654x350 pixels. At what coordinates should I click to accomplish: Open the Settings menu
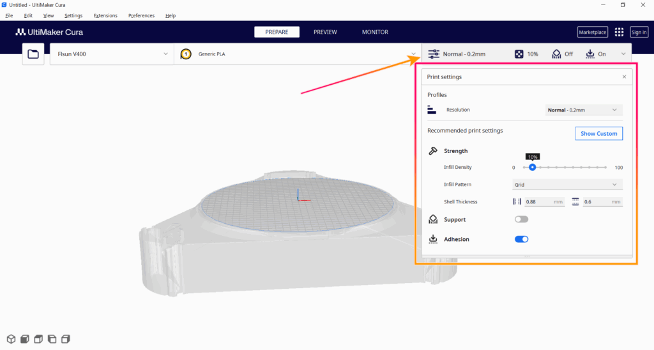[73, 15]
